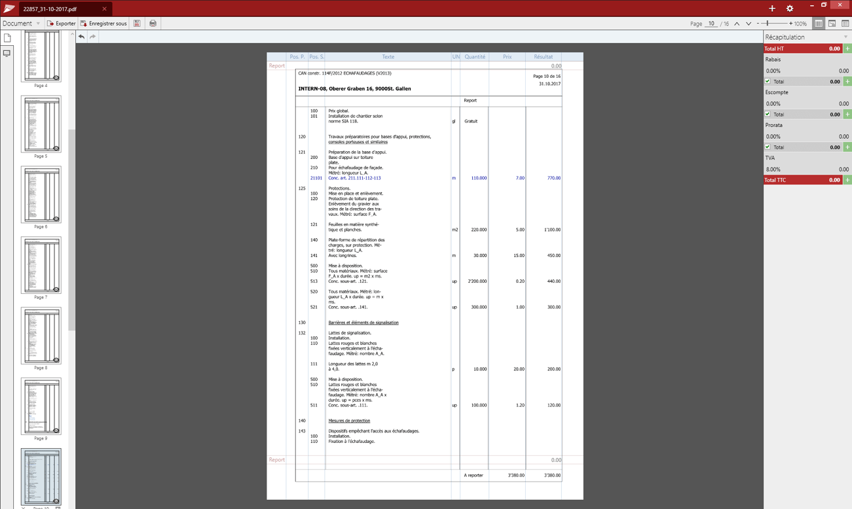Select the Page 5 thumbnail
Screen dimensions: 852x509
pyautogui.click(x=41, y=124)
